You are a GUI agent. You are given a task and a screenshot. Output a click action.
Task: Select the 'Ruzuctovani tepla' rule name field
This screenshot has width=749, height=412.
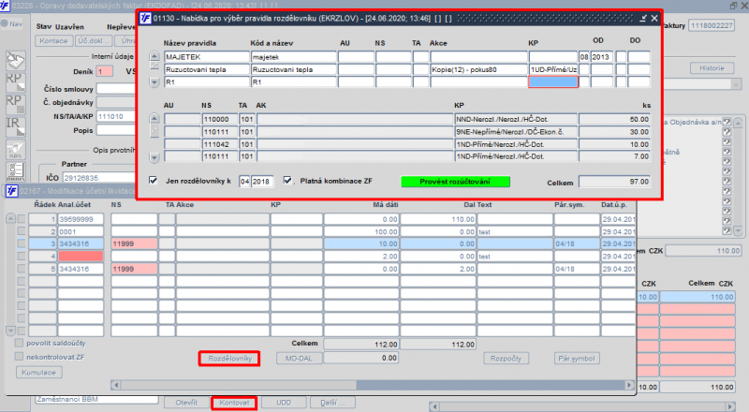coord(206,69)
